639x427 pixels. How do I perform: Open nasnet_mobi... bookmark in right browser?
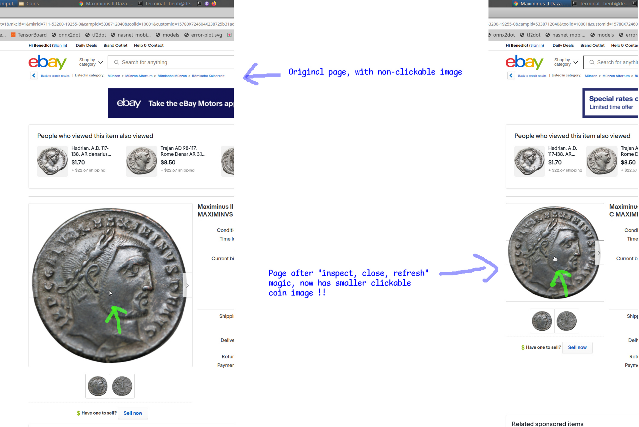click(565, 35)
